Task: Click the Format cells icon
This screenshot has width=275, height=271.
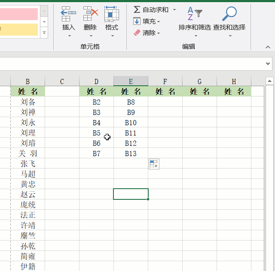Action: tap(112, 14)
